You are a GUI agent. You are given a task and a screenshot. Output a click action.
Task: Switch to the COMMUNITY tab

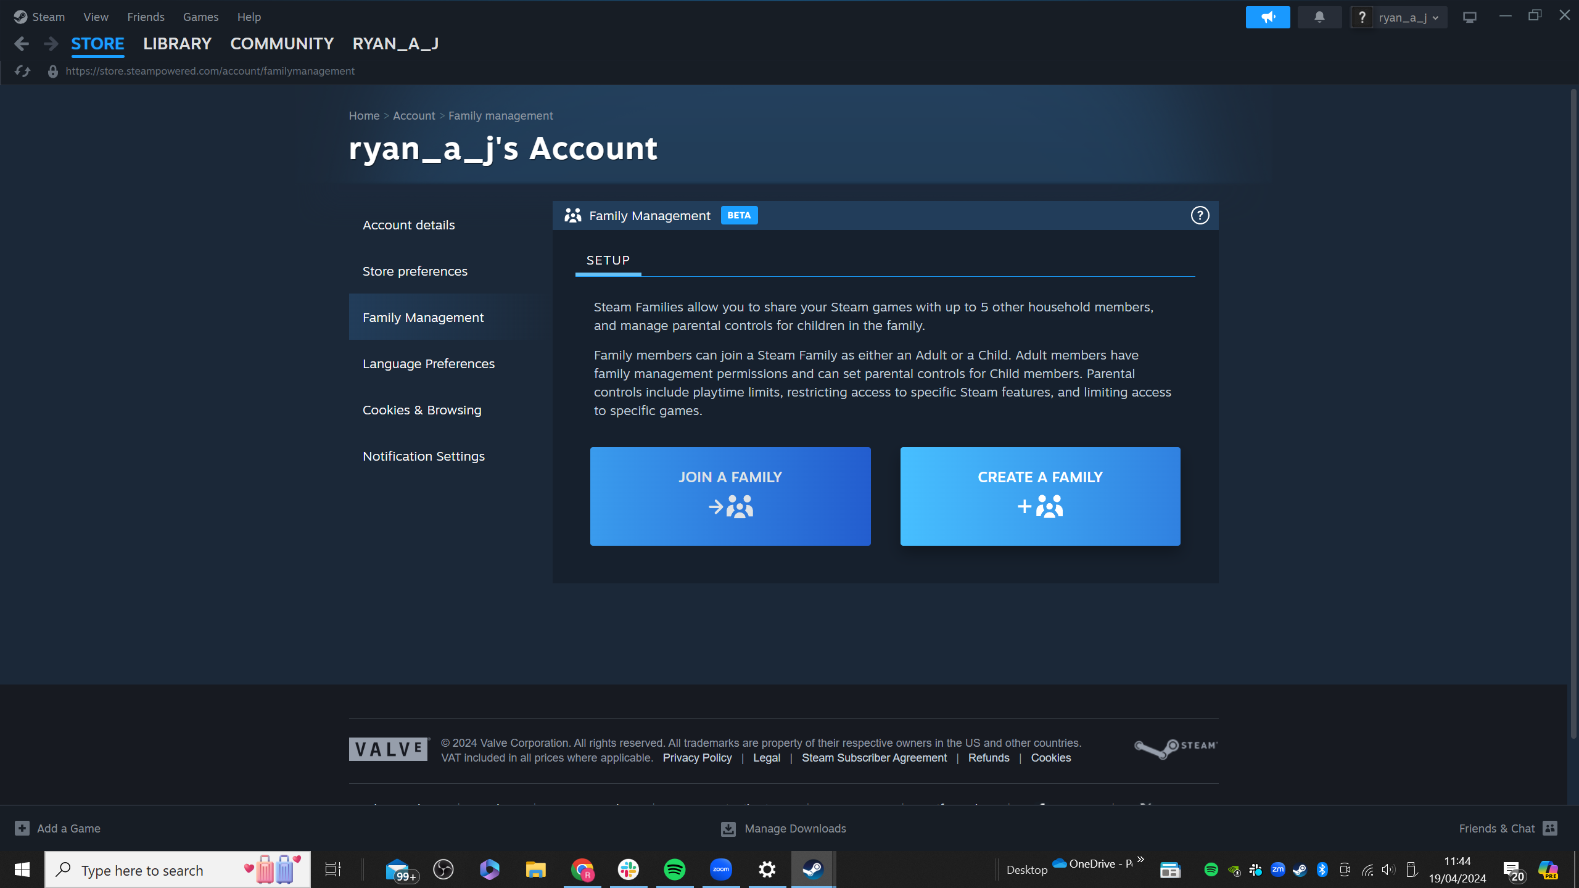pyautogui.click(x=282, y=44)
